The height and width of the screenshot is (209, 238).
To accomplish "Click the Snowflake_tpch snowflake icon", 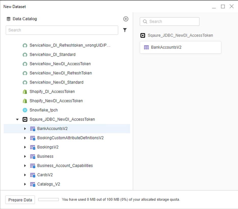I will pos(25,110).
